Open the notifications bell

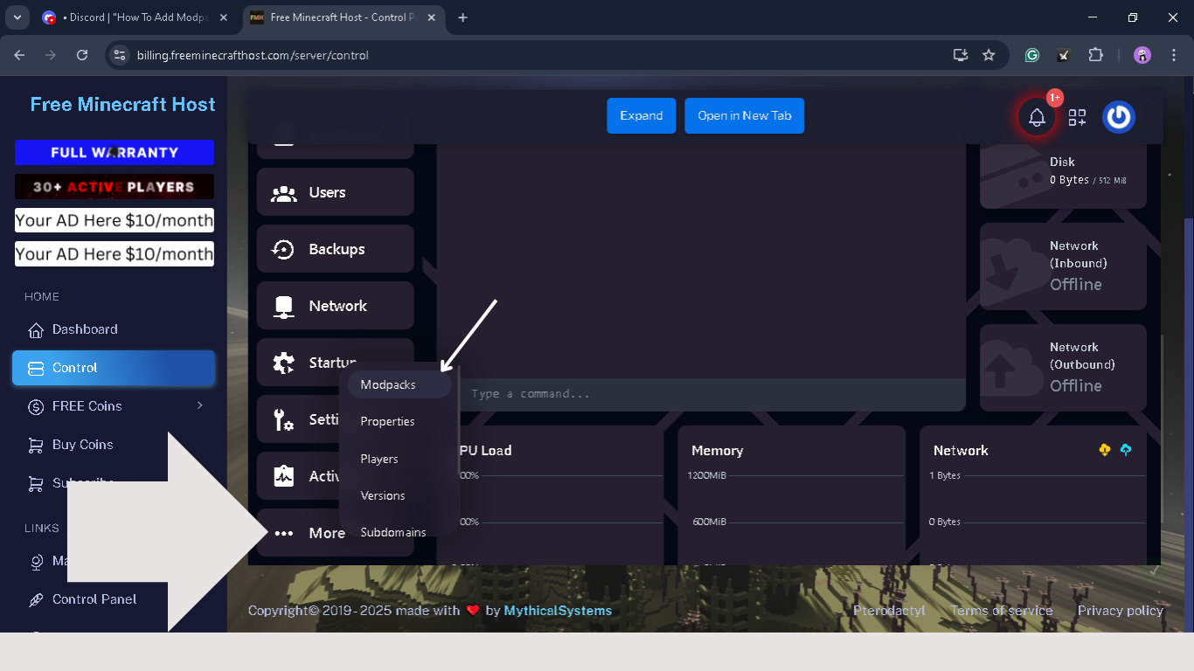pos(1037,117)
